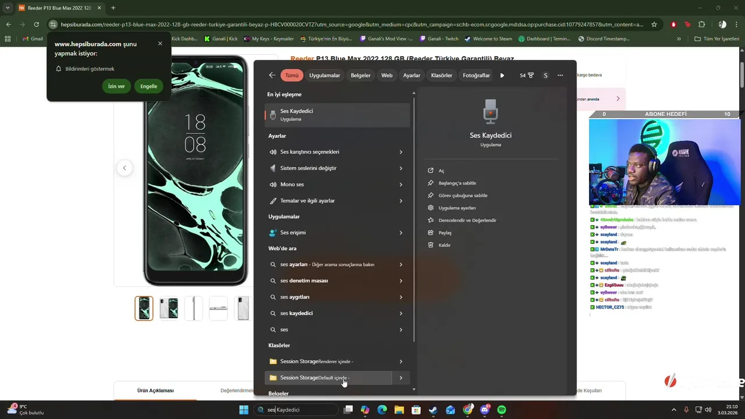Open Chrome three-dot menu
The width and height of the screenshot is (745, 419).
coord(736,24)
